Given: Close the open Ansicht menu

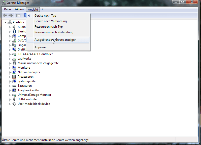Looking at the screenshot, I should coord(33,9).
